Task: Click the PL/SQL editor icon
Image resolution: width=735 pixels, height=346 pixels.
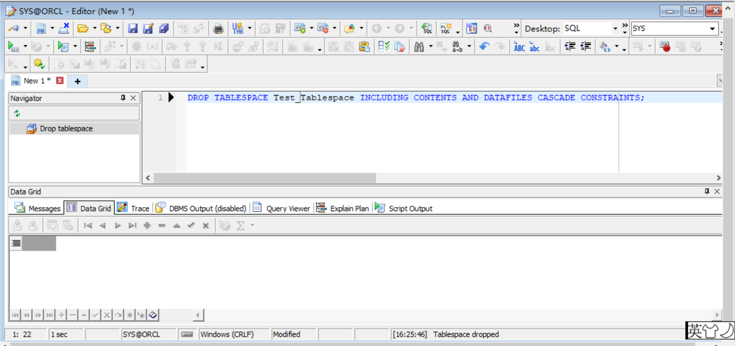Action: (446, 28)
